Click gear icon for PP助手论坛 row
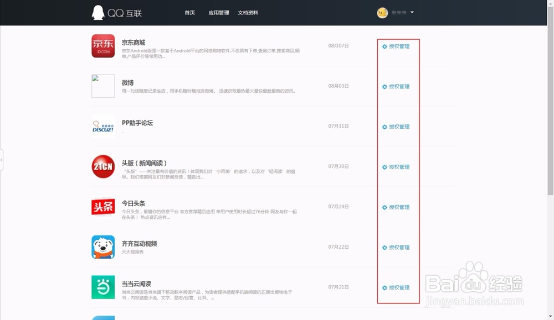 pos(384,127)
